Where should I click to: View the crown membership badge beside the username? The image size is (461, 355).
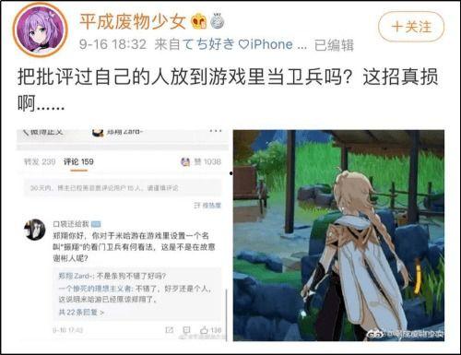click(199, 21)
